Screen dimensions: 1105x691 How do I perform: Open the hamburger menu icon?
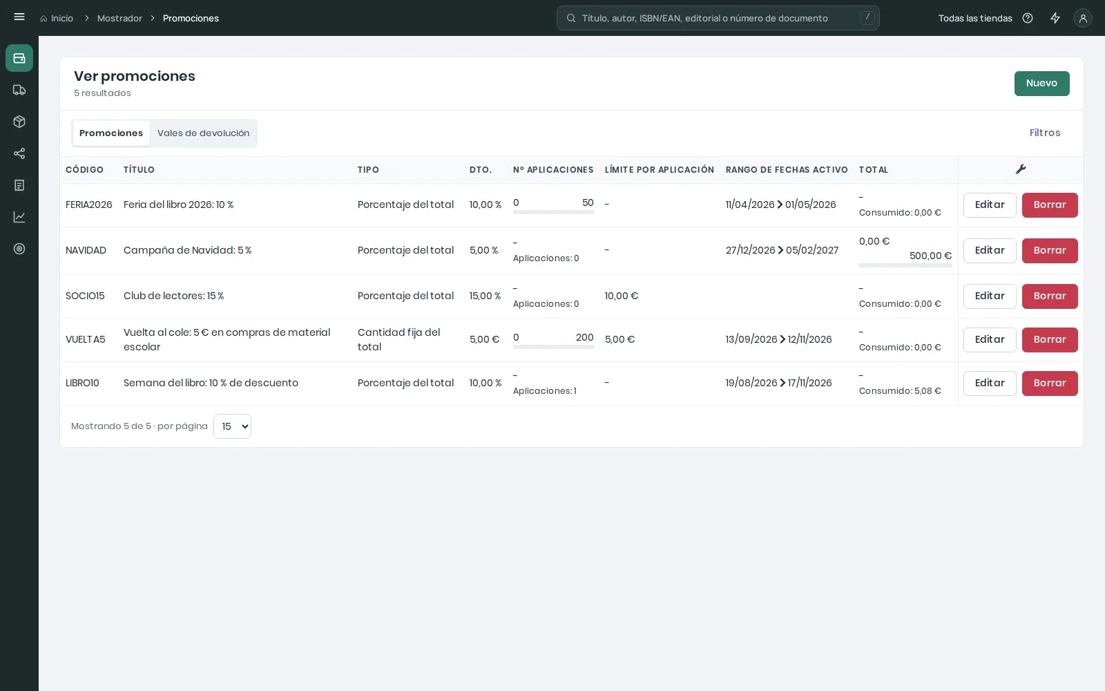pos(19,17)
